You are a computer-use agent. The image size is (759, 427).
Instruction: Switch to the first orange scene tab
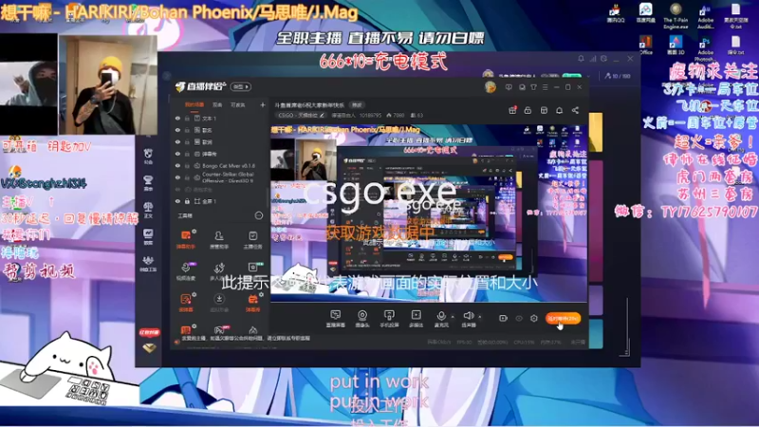click(194, 104)
